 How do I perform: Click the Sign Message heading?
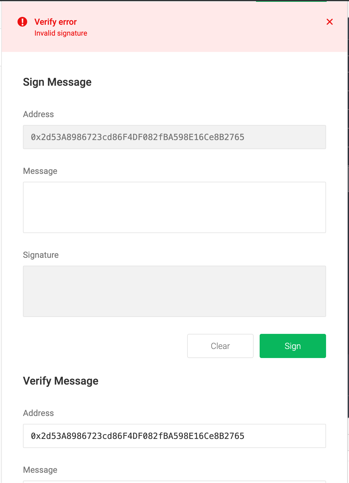tap(57, 82)
